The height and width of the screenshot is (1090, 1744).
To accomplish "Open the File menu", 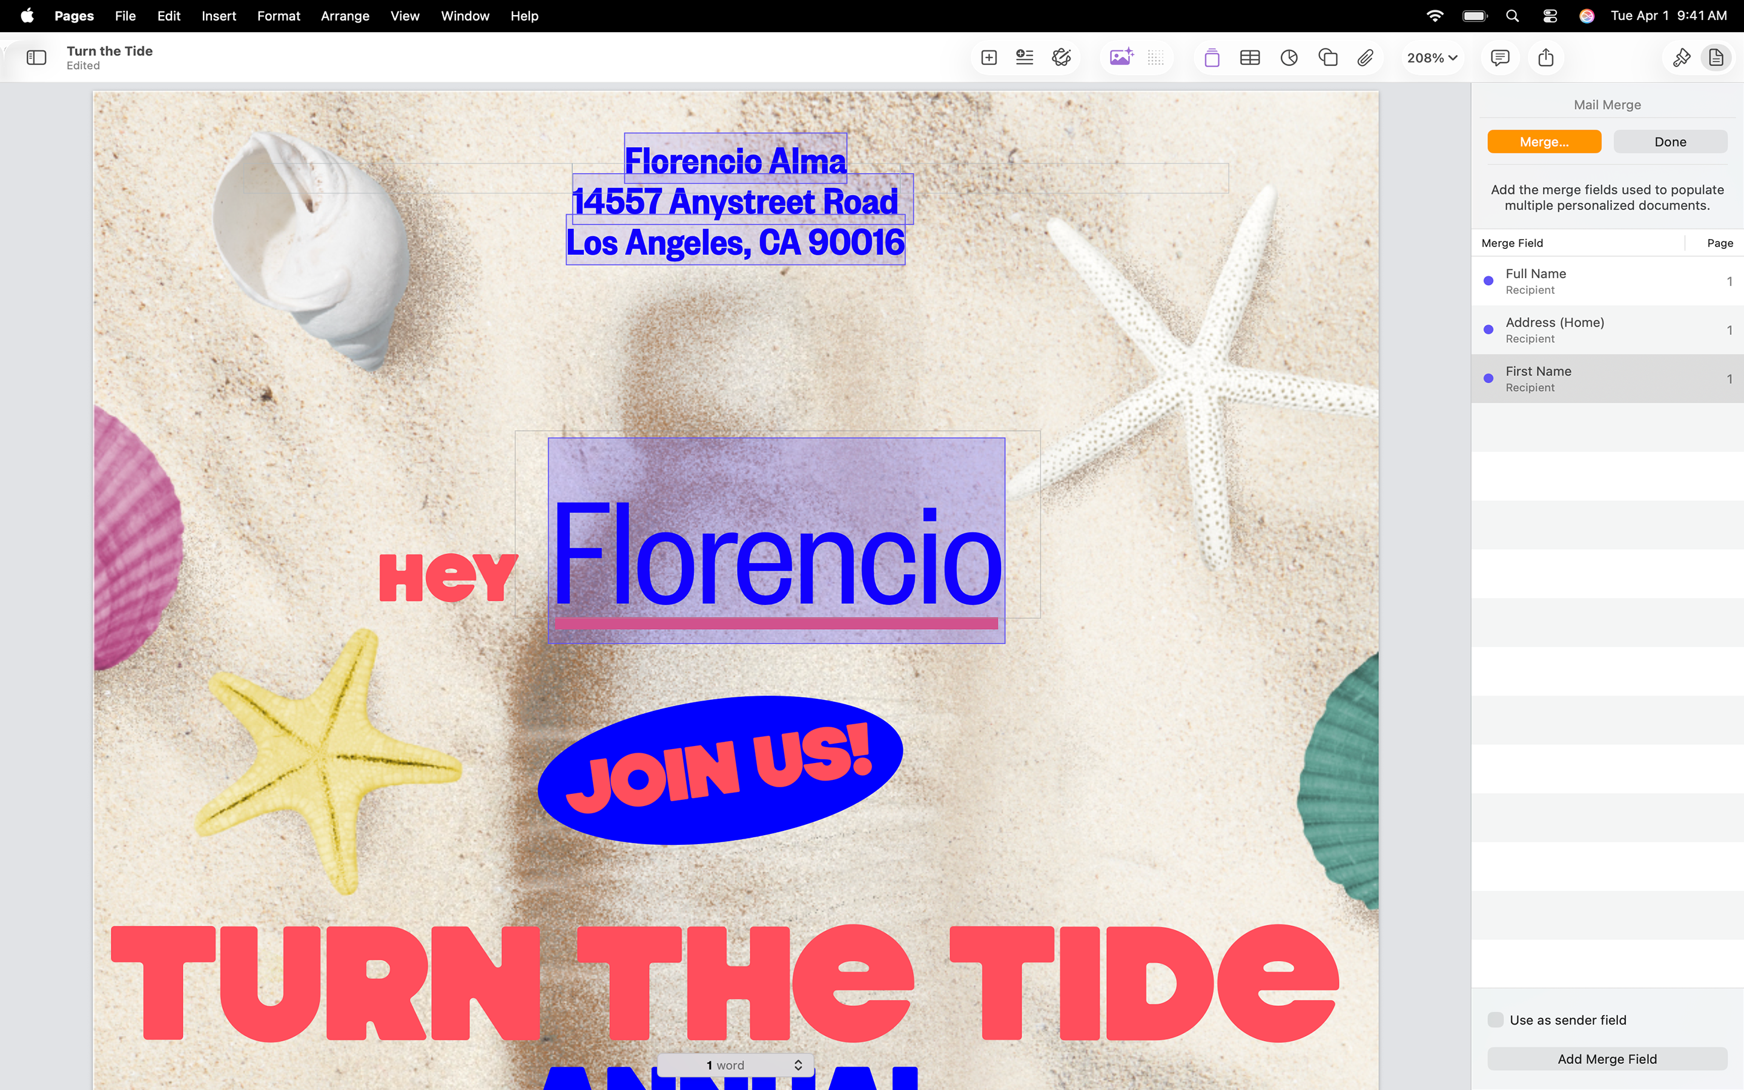I will click(125, 16).
